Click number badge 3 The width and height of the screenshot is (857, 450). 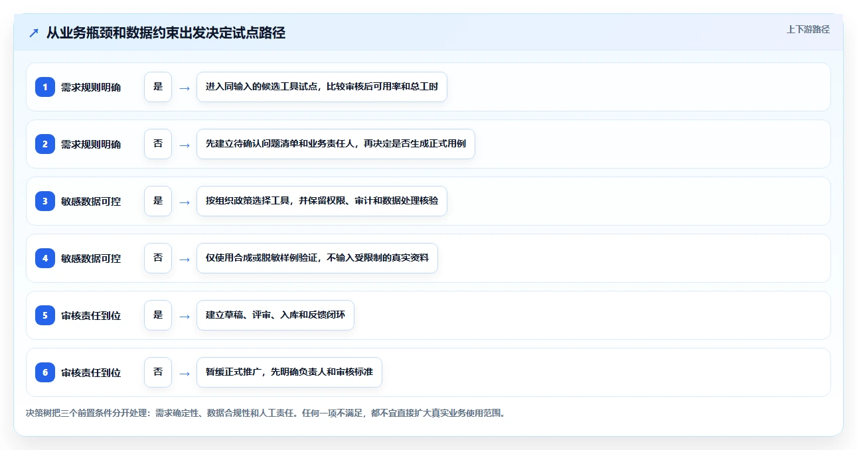point(45,201)
